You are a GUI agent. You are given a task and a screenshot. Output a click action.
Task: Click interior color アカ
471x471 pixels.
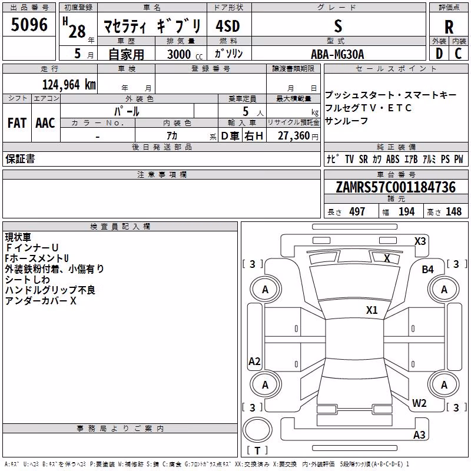(x=172, y=136)
